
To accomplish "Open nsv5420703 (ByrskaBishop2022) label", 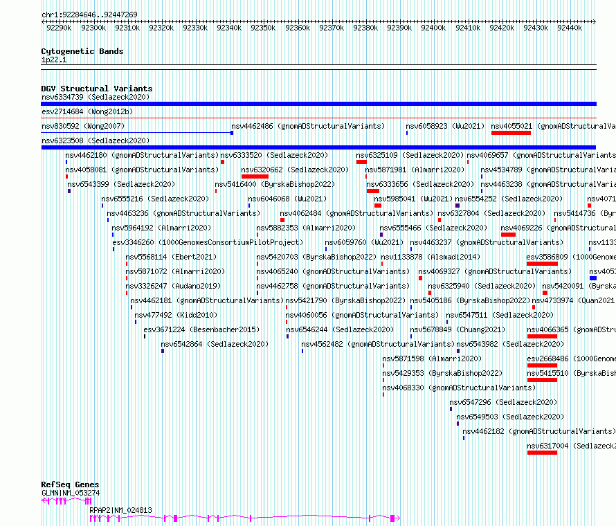I will pos(316,257).
